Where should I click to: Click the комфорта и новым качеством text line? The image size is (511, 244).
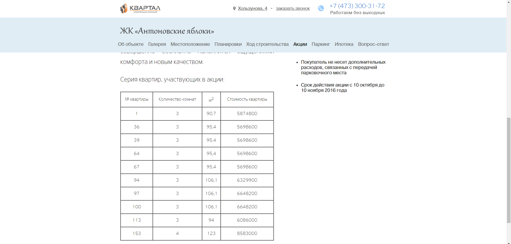[162, 62]
